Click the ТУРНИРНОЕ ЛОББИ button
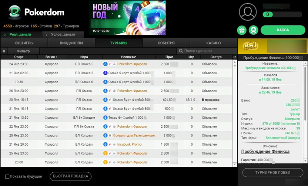 pyautogui.click(x=272, y=172)
